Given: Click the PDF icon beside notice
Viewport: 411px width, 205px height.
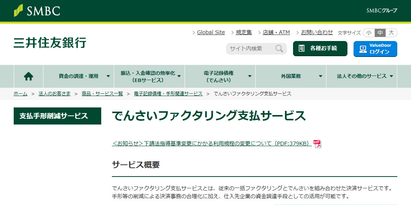Looking at the screenshot, I should coord(317,144).
